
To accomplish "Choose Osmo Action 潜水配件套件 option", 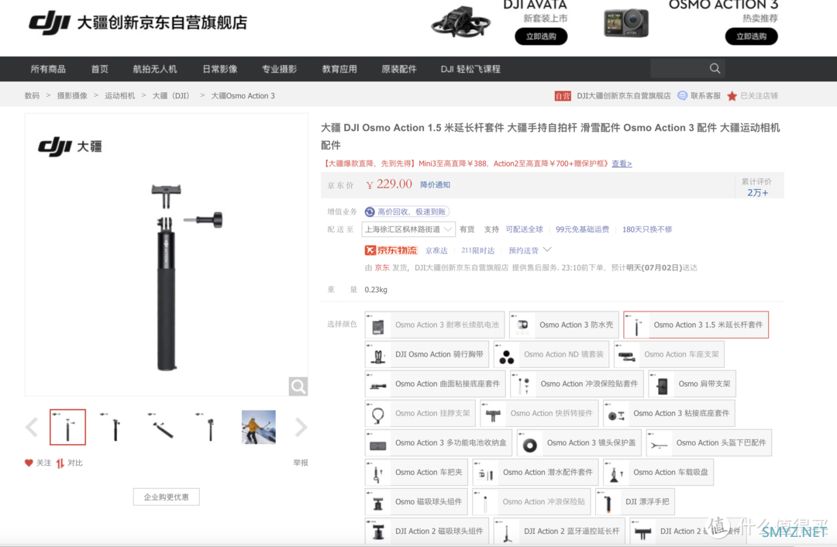I will (536, 473).
